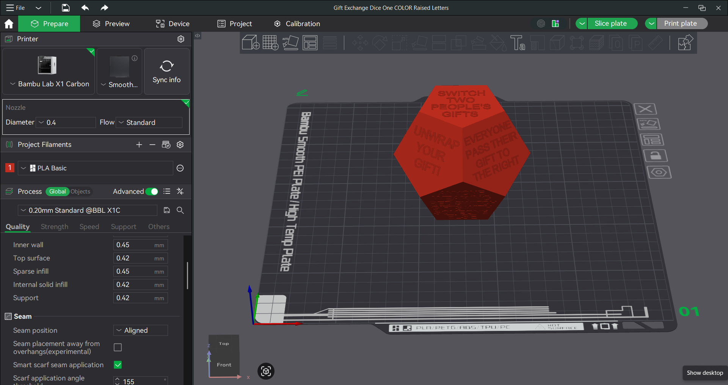The height and width of the screenshot is (385, 728).
Task: Click the Arrange all objects icon
Action: (310, 42)
